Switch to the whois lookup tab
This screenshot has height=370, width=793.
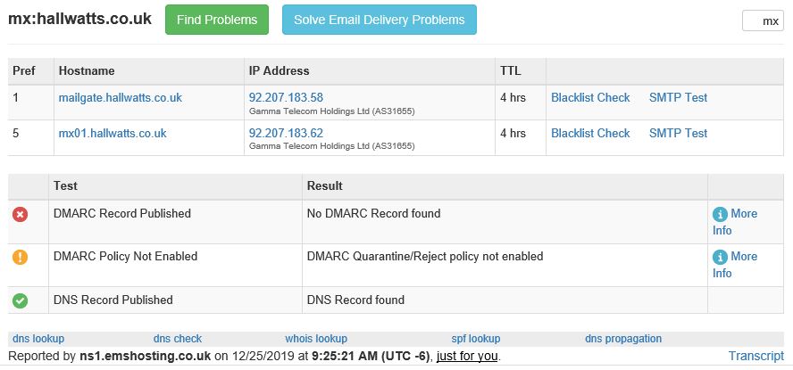click(x=316, y=339)
